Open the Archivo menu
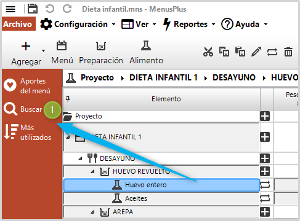The width and height of the screenshot is (300, 221). click(18, 24)
